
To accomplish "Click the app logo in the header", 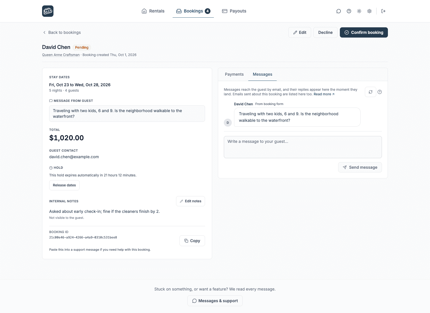I will (x=48, y=11).
